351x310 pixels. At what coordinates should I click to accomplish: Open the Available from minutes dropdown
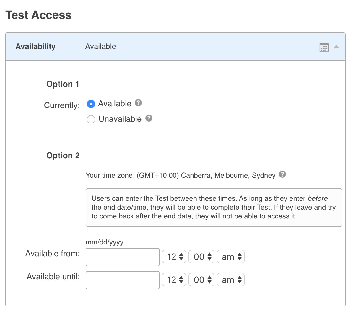201,257
